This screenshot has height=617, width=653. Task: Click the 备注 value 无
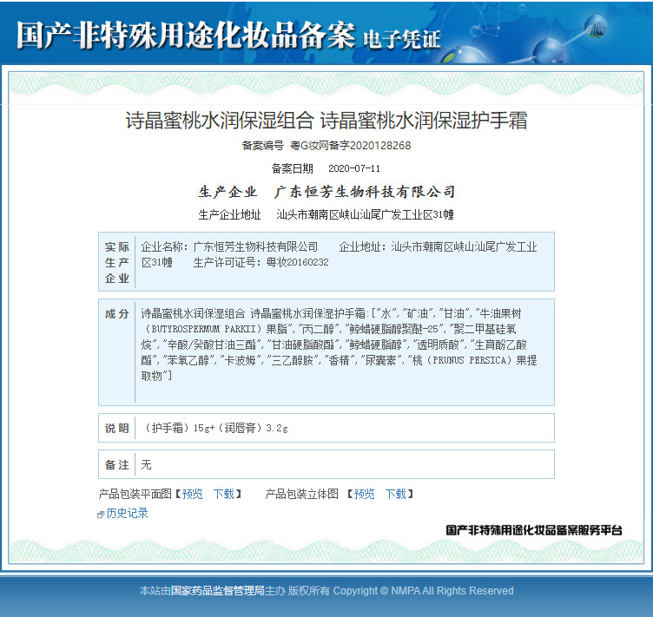pos(146,464)
